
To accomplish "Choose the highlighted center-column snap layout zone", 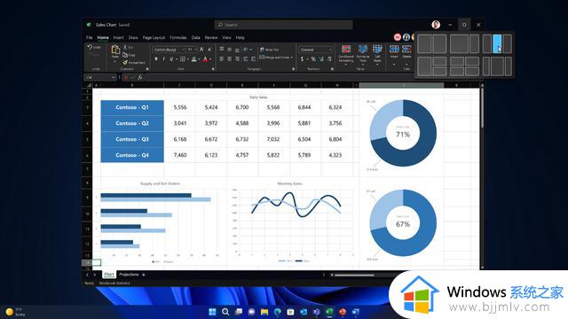I will 497,43.
